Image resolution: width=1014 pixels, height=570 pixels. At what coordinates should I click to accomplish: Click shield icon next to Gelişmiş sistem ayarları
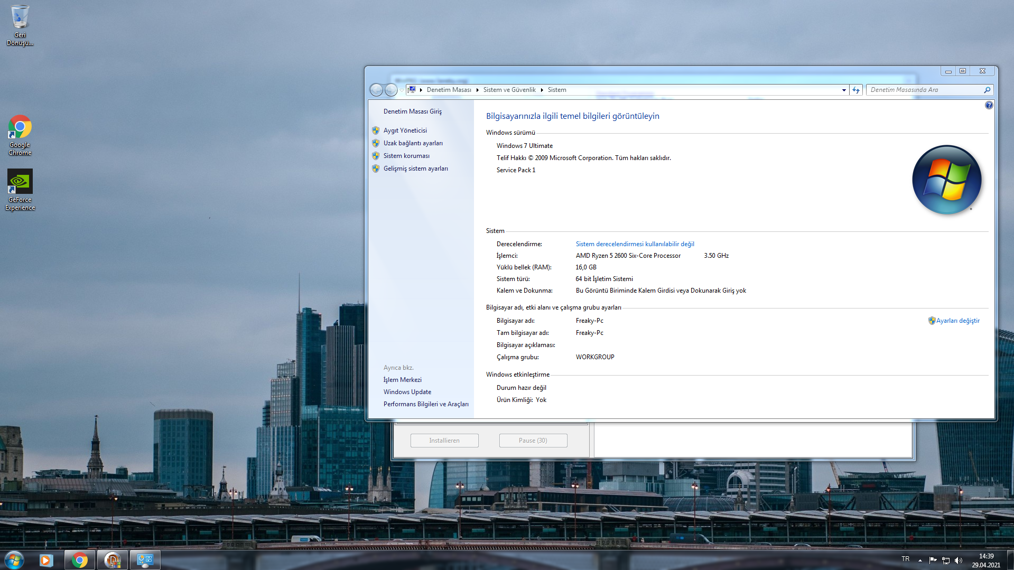376,169
